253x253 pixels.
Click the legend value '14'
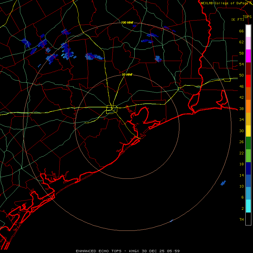[x=241, y=175]
